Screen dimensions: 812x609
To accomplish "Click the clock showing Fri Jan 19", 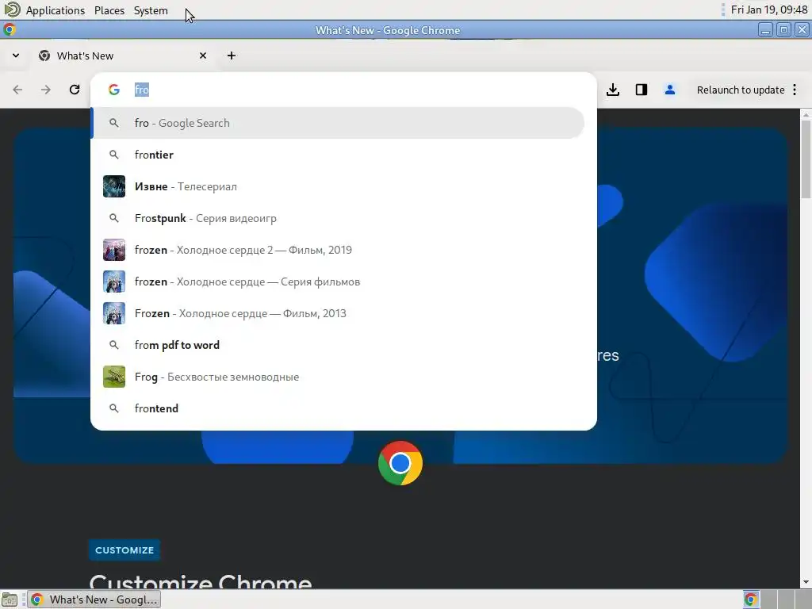I will click(769, 10).
